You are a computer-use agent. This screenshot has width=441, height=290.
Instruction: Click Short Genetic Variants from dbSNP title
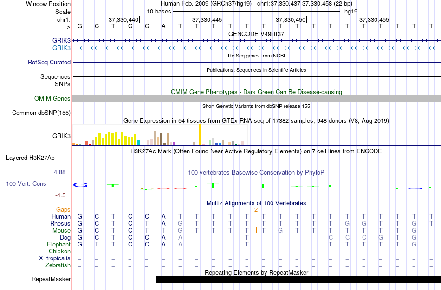click(256, 106)
